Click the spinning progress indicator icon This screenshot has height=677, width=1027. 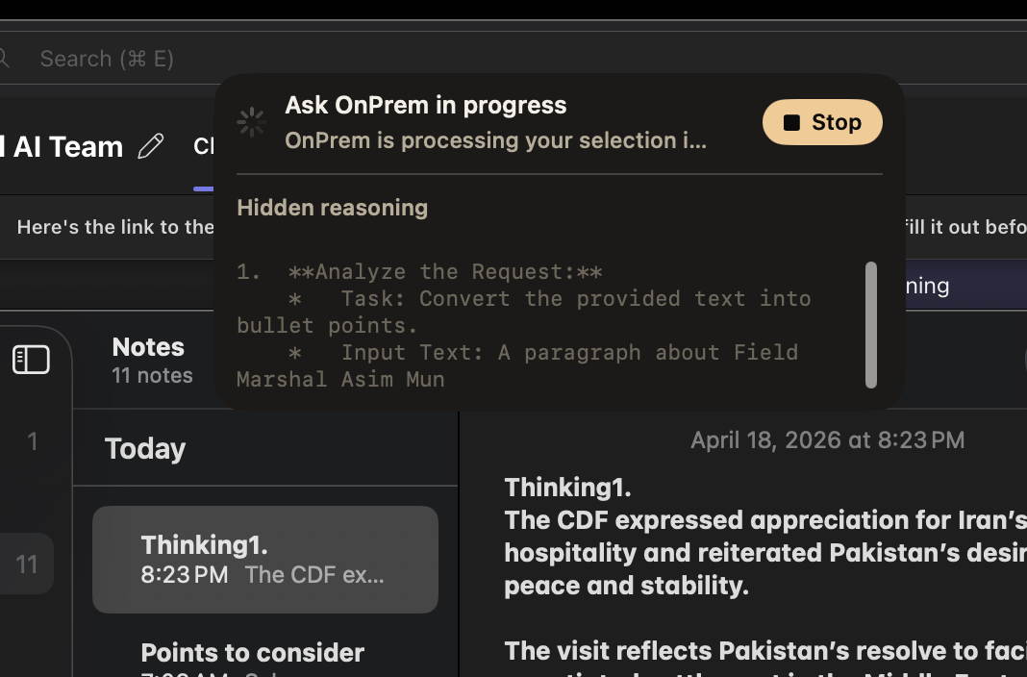click(250, 122)
